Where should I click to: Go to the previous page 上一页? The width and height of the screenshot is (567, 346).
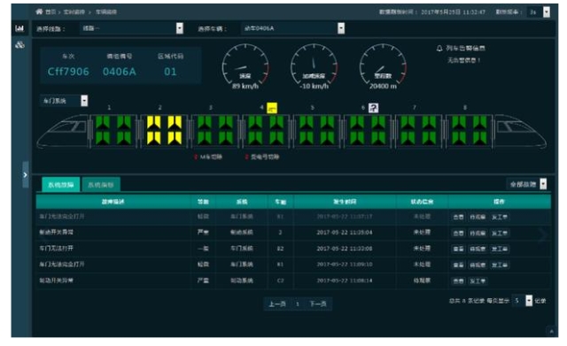point(277,304)
